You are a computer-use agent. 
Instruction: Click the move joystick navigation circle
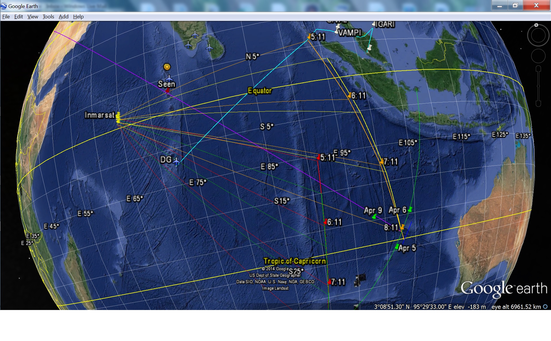coord(538,56)
